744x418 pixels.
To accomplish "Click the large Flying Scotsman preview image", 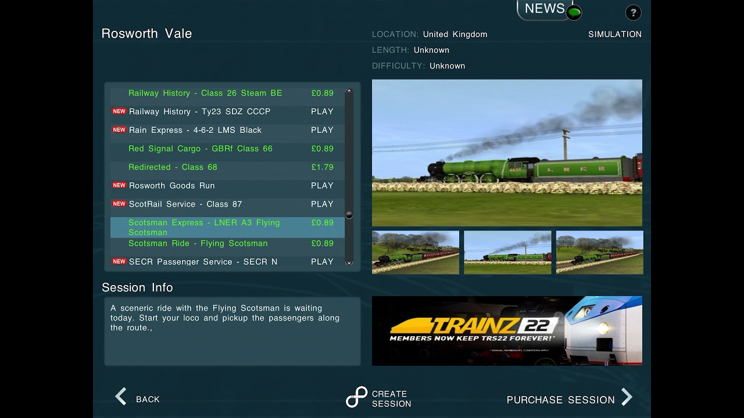I will [x=507, y=153].
